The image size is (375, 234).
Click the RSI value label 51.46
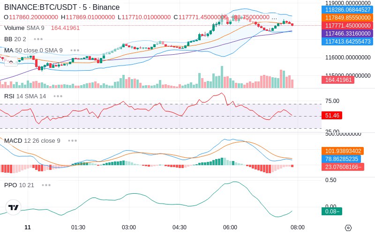[x=332, y=116]
